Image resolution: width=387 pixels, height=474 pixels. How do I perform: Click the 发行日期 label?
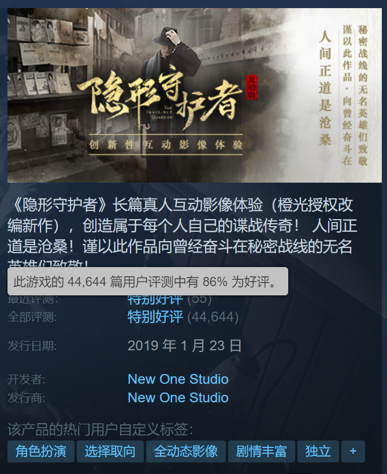(32, 346)
